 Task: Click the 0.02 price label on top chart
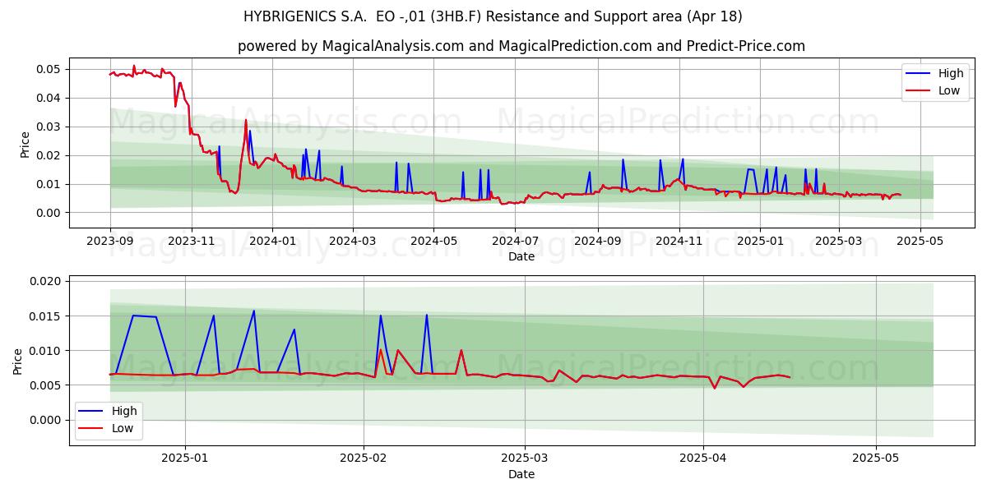point(49,155)
